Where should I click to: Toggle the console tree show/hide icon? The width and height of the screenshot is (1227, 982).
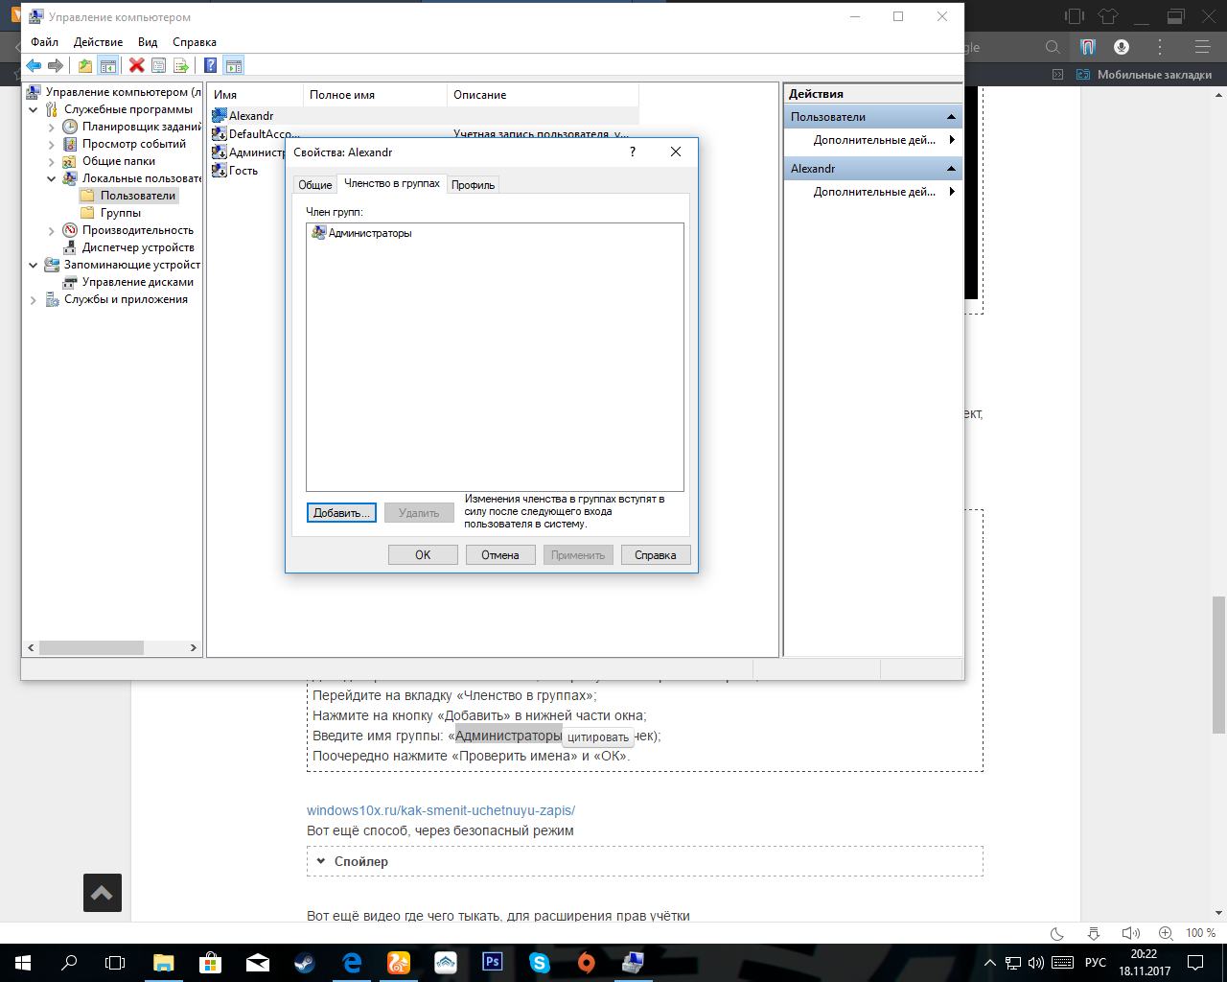(108, 66)
